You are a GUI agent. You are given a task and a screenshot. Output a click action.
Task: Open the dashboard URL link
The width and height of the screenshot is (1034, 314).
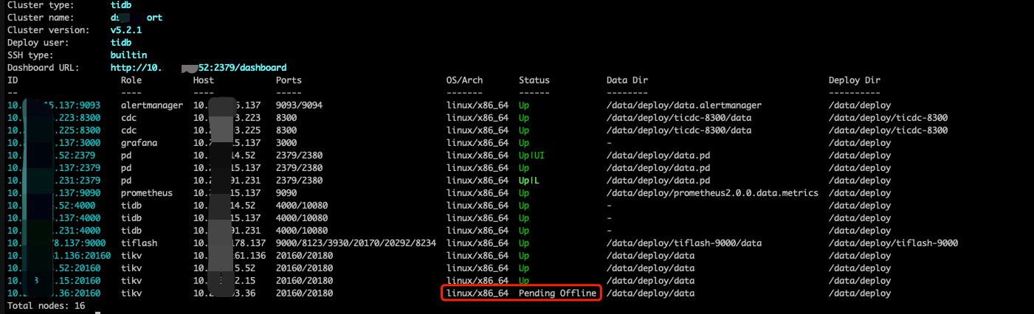(x=199, y=67)
